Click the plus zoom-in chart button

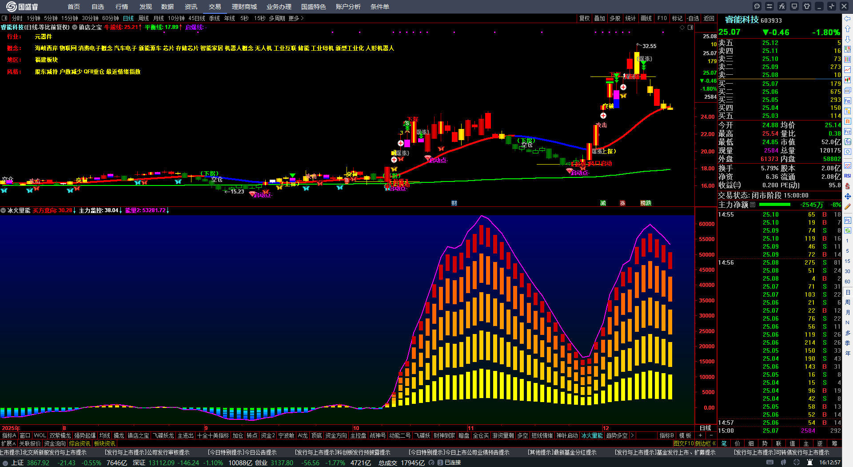(x=700, y=435)
